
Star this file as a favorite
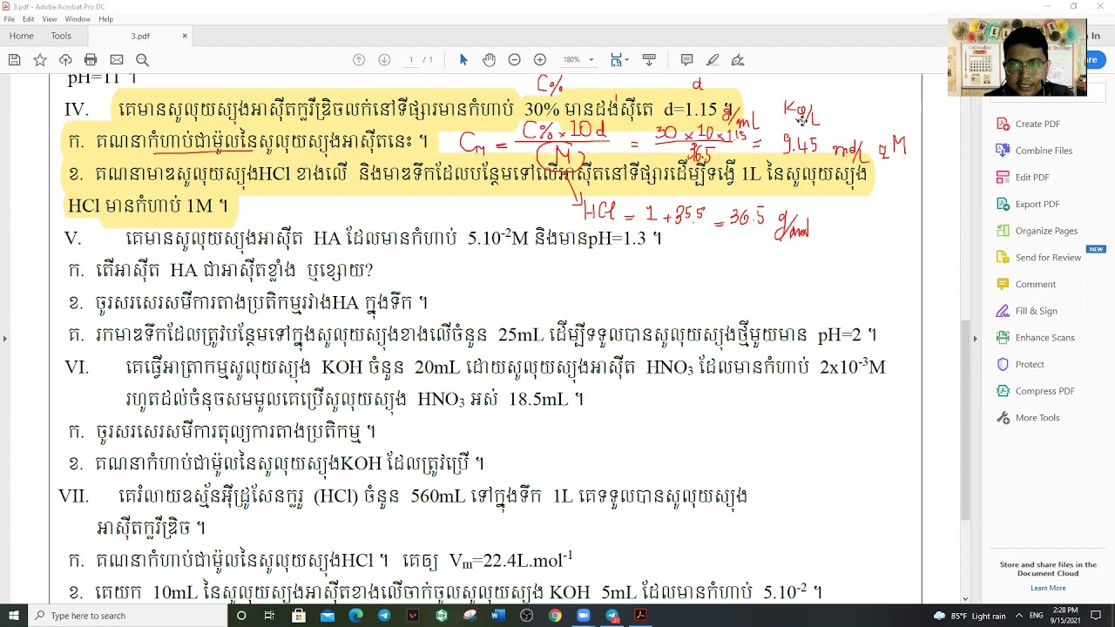click(x=40, y=60)
